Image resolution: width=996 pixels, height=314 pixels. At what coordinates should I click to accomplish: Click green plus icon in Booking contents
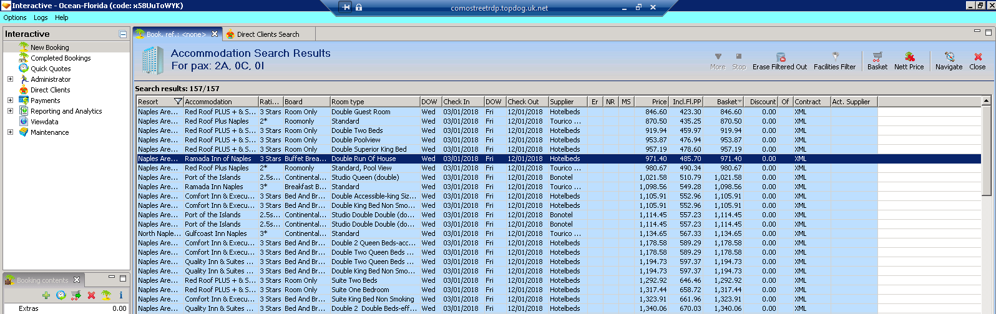[x=46, y=295]
